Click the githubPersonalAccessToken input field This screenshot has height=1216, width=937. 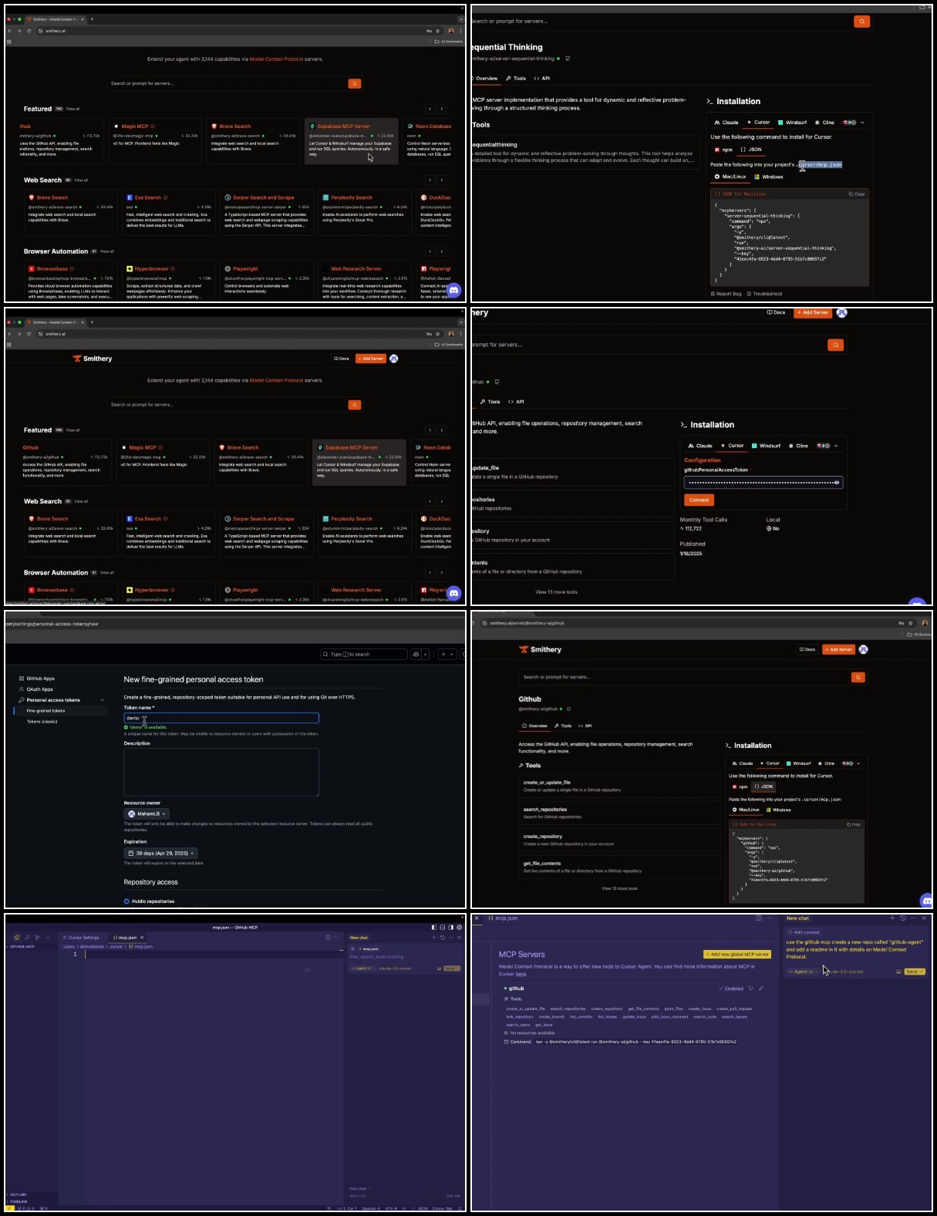coord(763,483)
